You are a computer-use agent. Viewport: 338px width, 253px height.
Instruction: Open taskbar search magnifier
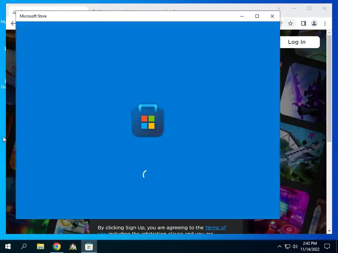[24, 246]
